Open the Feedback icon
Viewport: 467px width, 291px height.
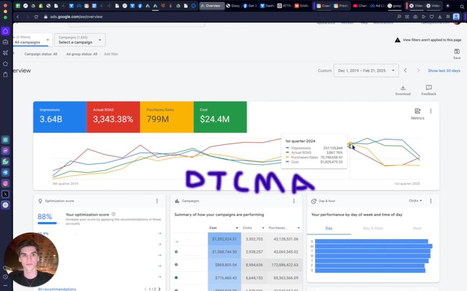coord(428,88)
